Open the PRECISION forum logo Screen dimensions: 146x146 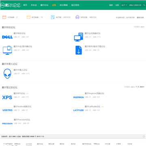7,124
